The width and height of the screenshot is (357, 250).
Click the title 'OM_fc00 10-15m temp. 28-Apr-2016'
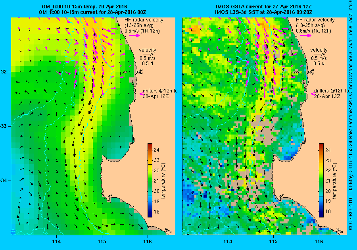(84, 7)
